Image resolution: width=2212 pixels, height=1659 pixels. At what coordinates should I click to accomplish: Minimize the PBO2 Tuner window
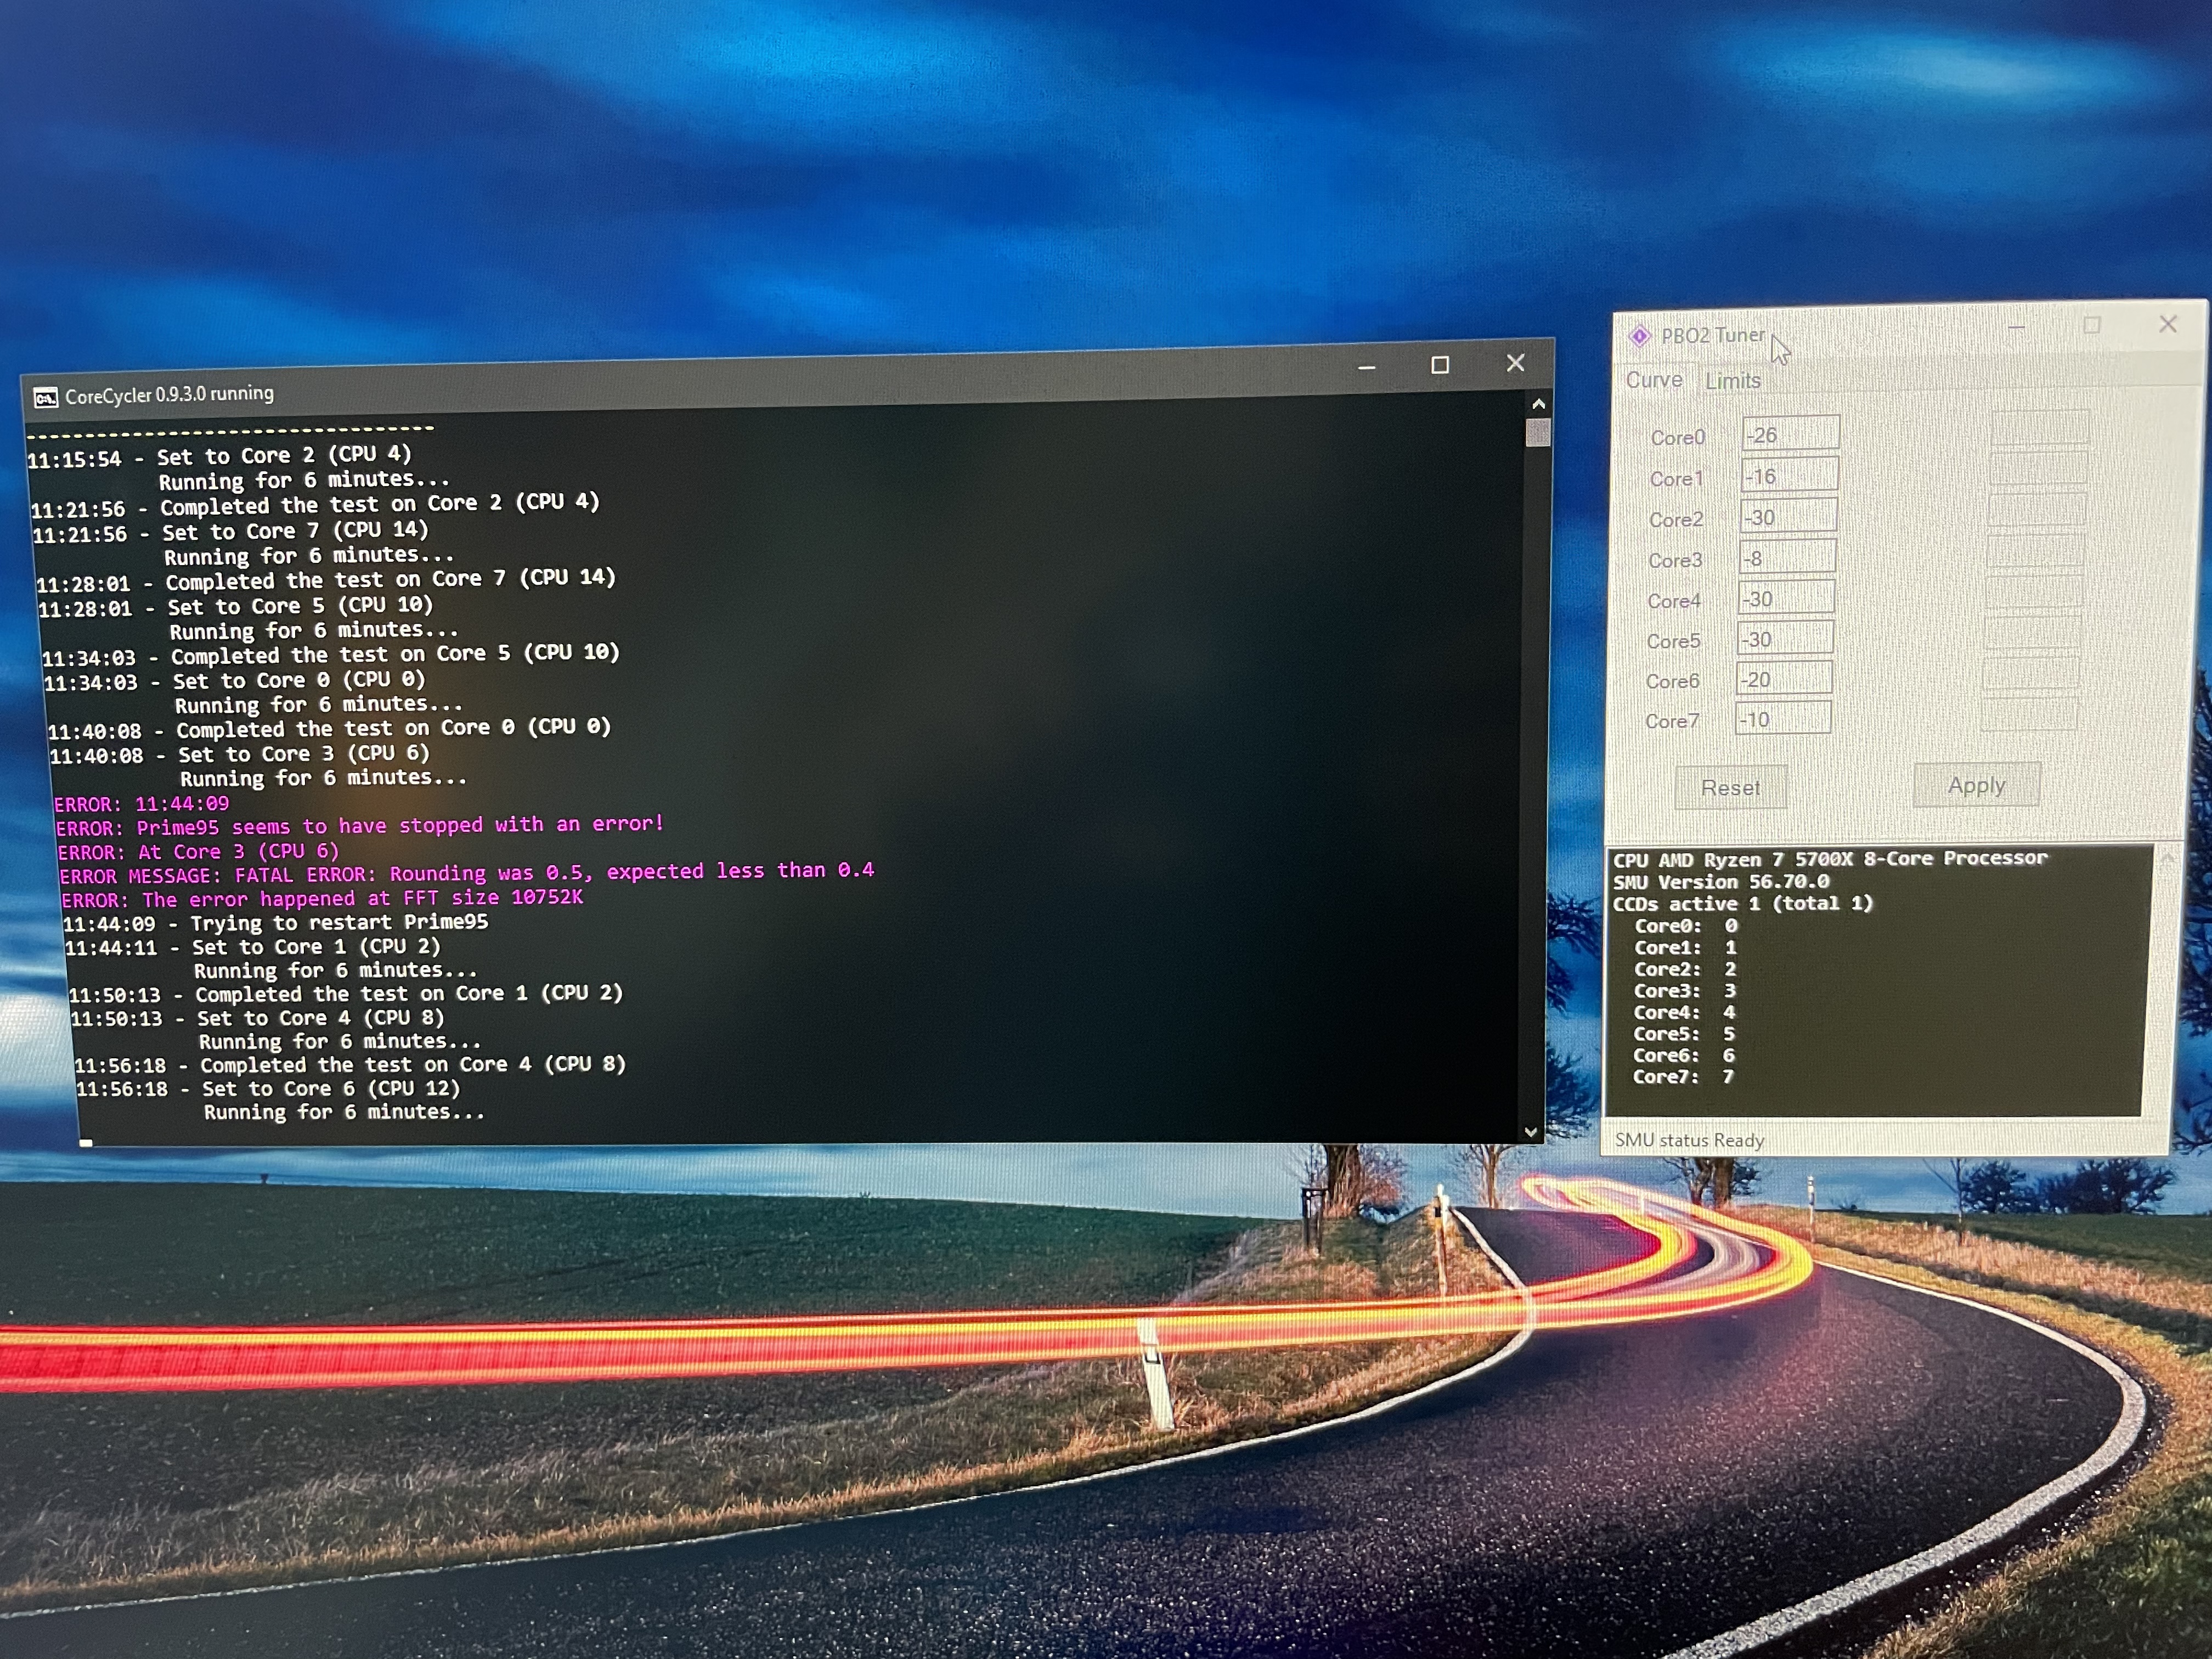(x=2016, y=327)
